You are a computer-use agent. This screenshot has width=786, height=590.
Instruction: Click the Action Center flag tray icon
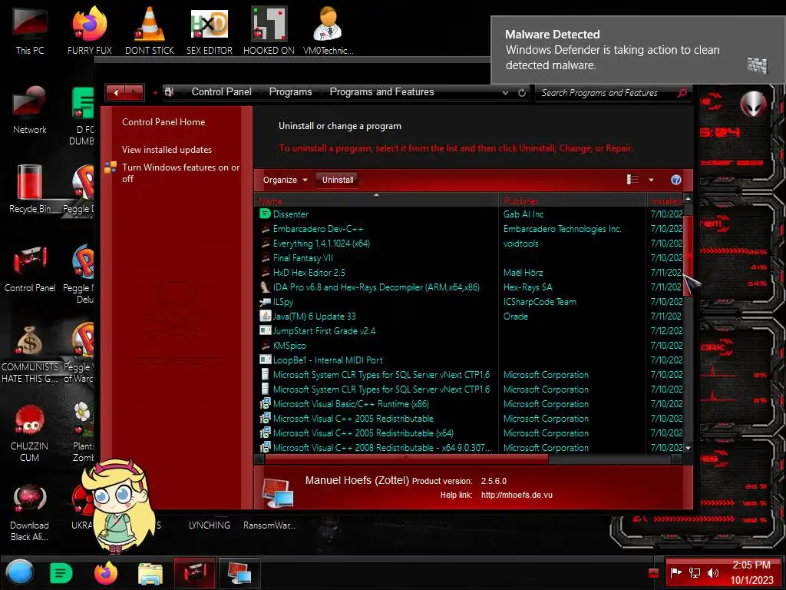pyautogui.click(x=675, y=572)
